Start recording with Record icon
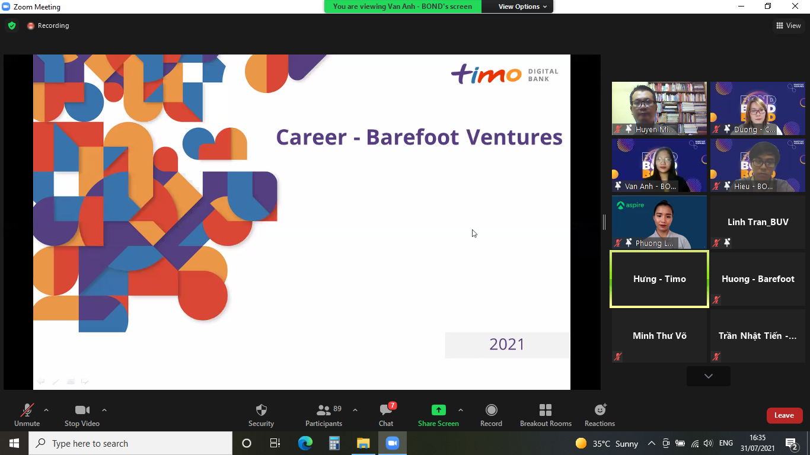The height and width of the screenshot is (455, 810). tap(491, 410)
